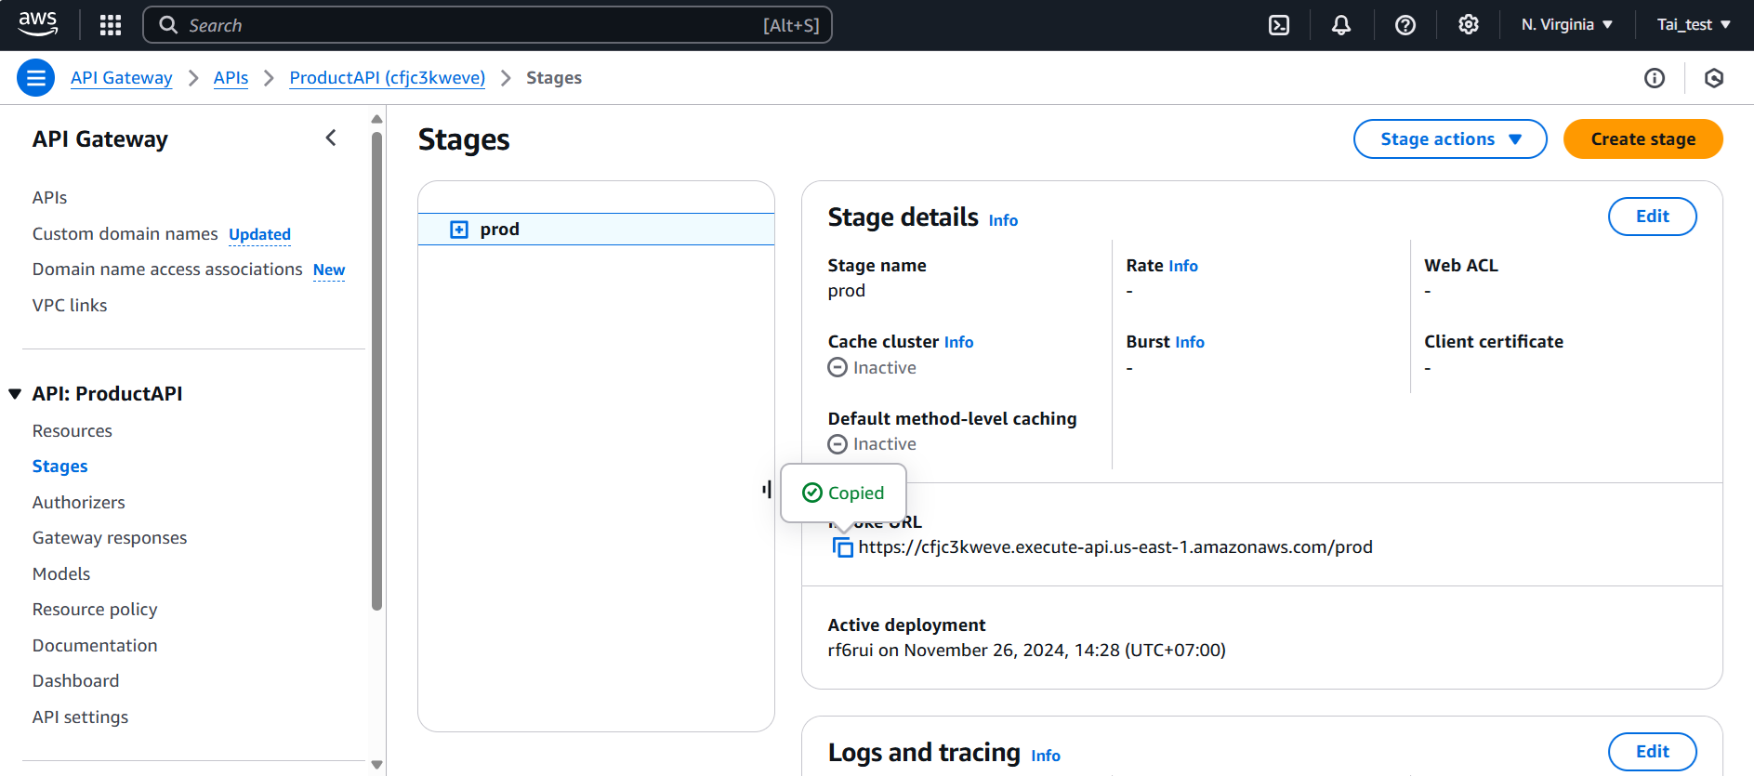Open ProductAPI (cfjc3kweve) breadcrumb link

point(388,78)
